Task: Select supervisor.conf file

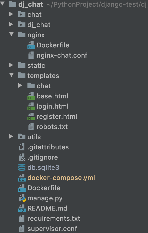Action: (52, 229)
